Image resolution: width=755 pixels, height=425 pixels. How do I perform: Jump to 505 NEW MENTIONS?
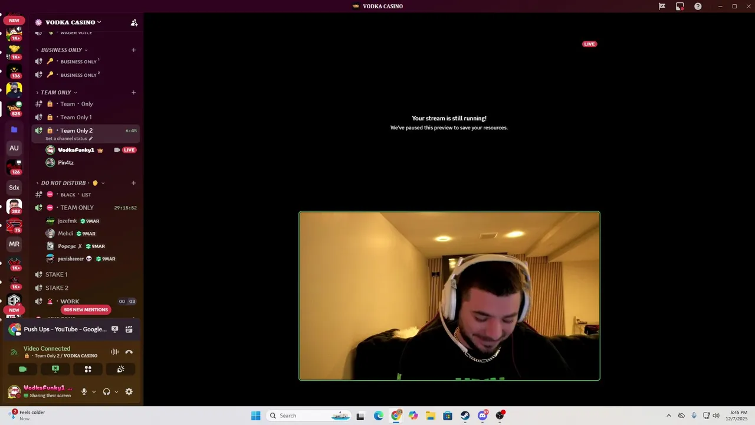pos(86,310)
